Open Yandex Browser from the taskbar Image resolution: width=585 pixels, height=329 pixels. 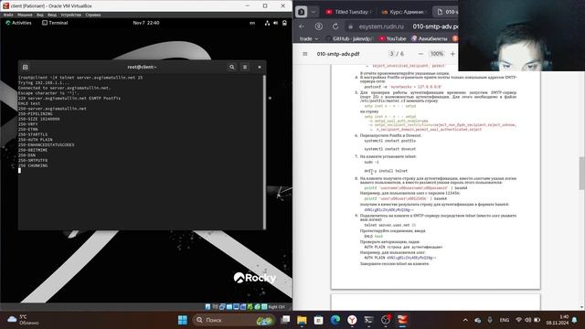[x=352, y=320]
